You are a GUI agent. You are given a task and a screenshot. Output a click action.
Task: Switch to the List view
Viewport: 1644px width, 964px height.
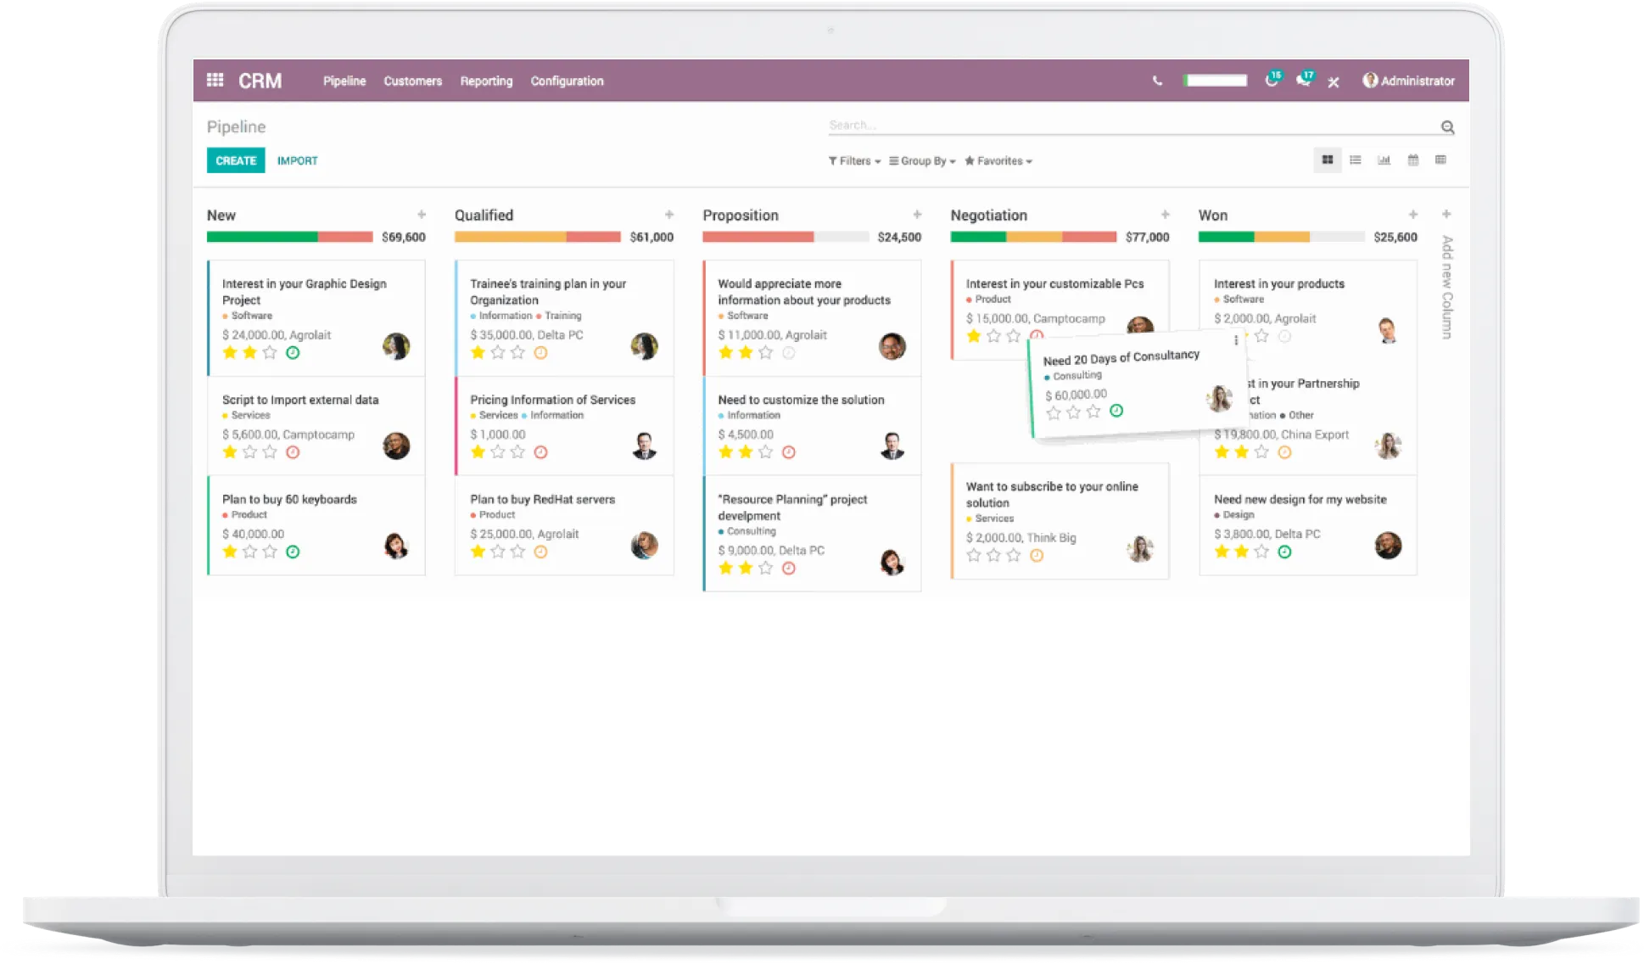[x=1355, y=160]
